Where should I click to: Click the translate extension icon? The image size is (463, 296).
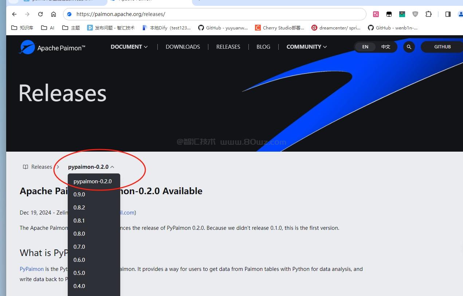point(376,14)
